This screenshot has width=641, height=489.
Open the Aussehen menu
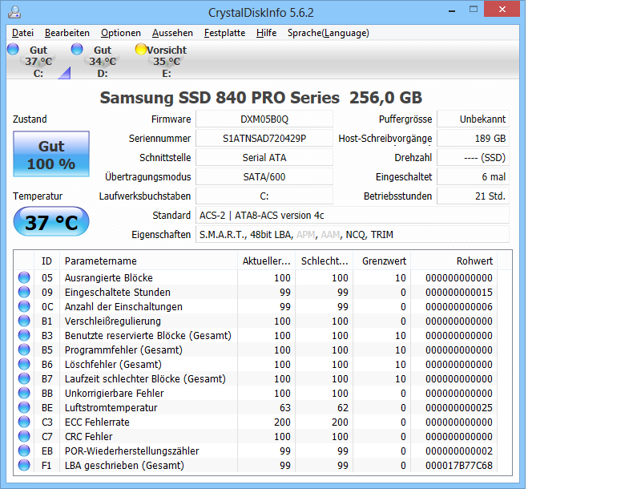[x=172, y=33]
